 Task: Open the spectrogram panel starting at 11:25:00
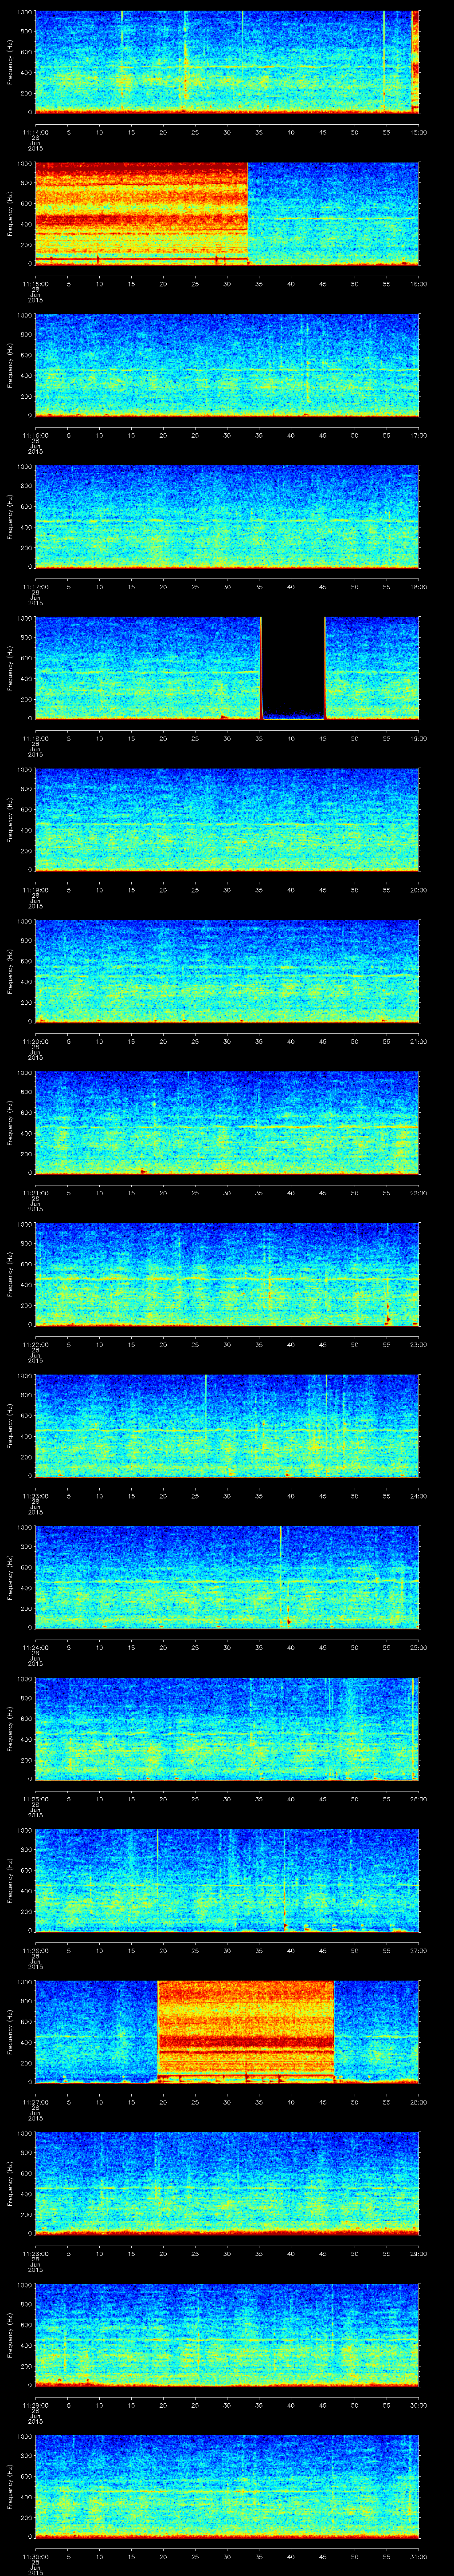tap(227, 1728)
